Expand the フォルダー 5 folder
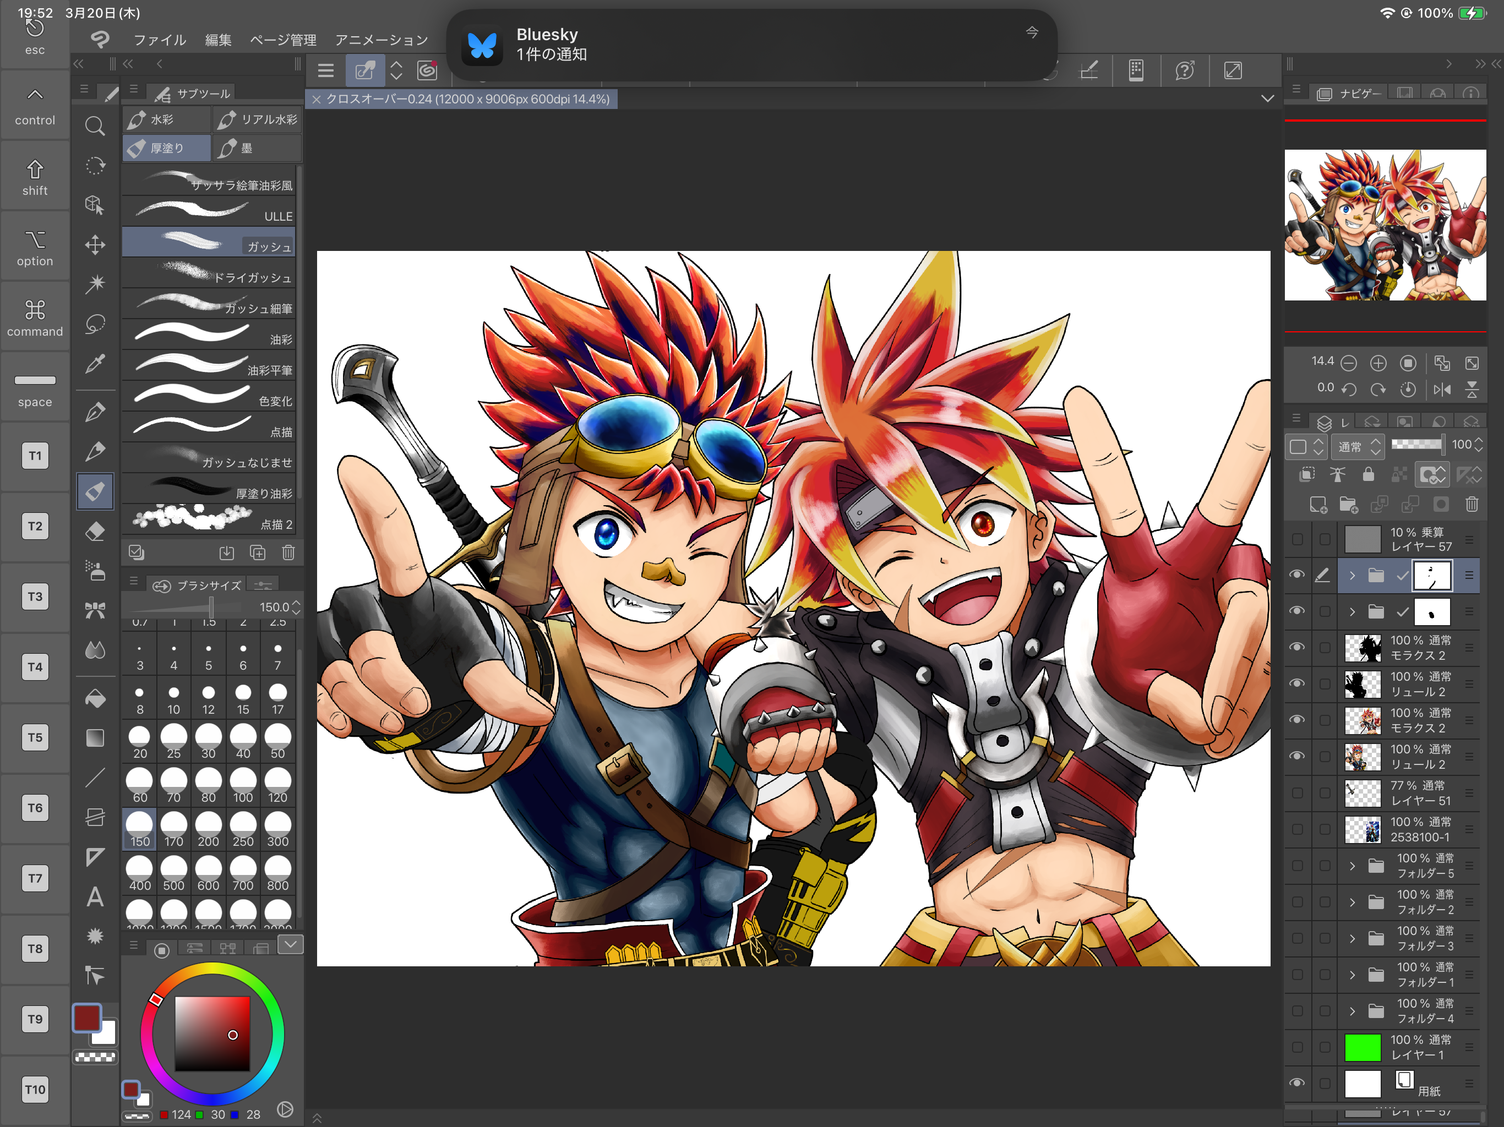Image resolution: width=1504 pixels, height=1127 pixels. pyautogui.click(x=1353, y=865)
